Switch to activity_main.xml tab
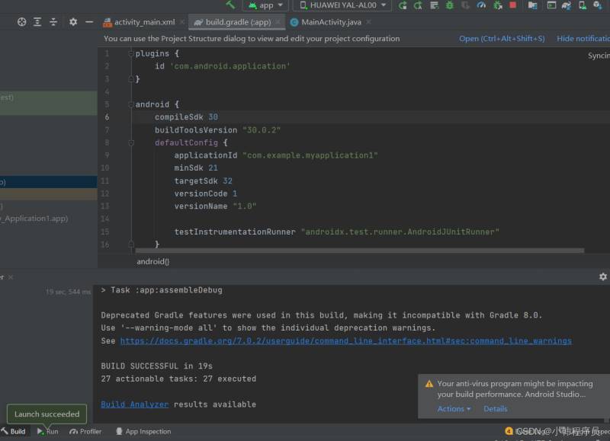 143,22
